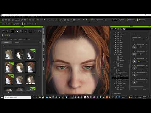Click the Windows taskbar search box
The width and height of the screenshot is (151, 113).
tap(17, 97)
